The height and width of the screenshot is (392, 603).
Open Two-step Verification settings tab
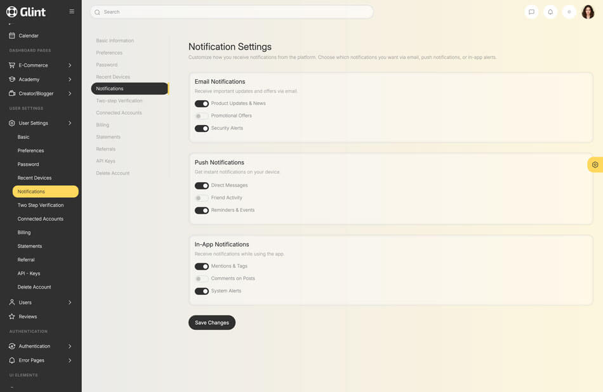click(x=119, y=101)
